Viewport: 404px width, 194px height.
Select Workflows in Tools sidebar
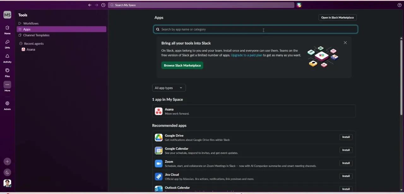point(61,23)
